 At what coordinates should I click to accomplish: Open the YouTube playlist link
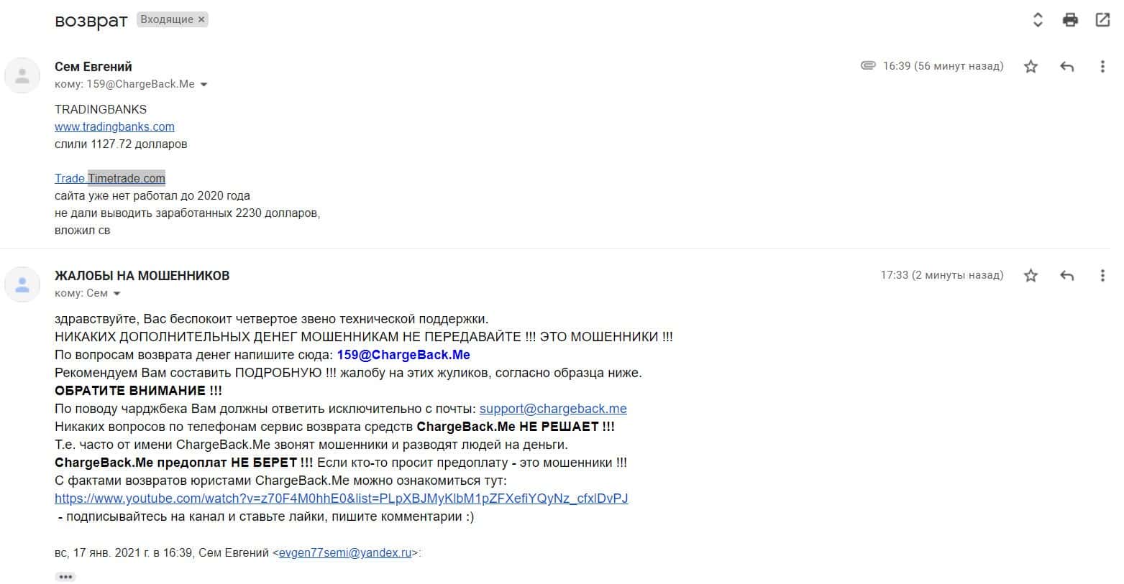click(342, 499)
